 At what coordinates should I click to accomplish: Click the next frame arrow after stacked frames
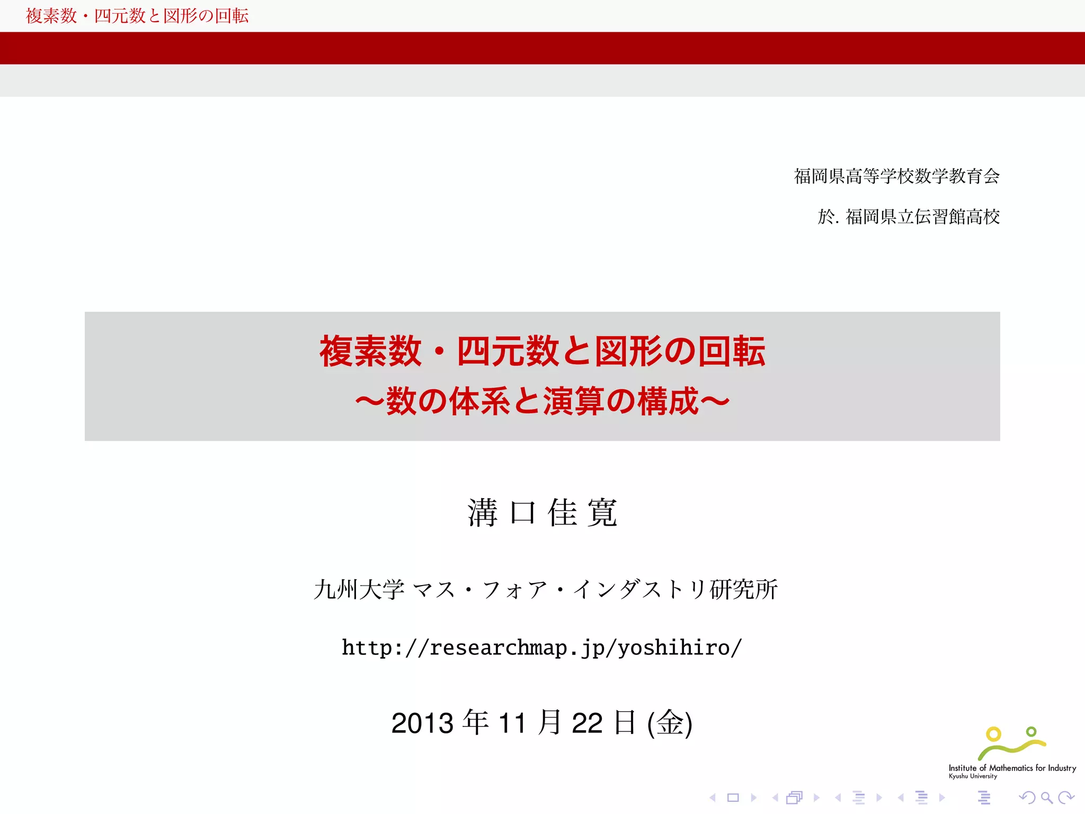816,798
